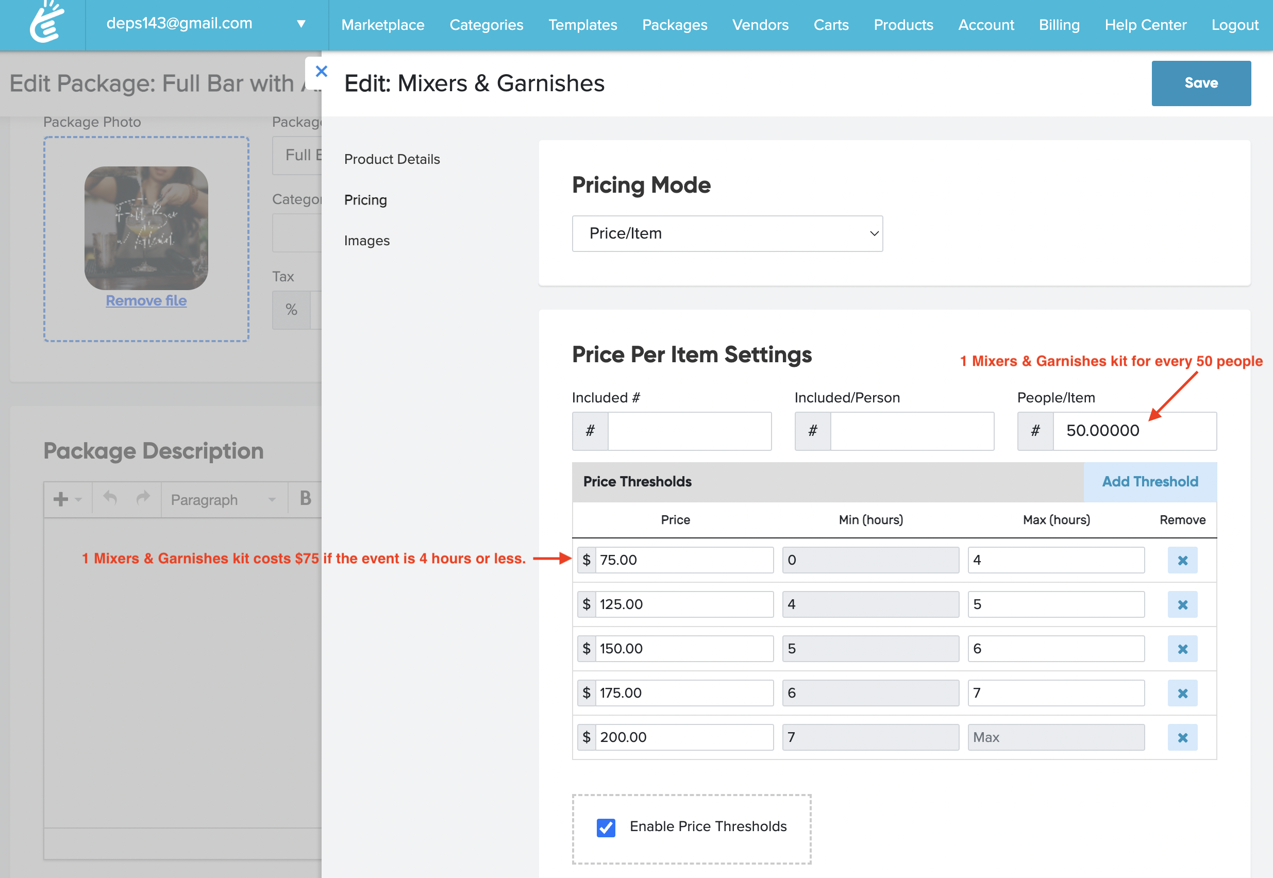Uncheck Enable Price Thresholds checkbox
This screenshot has width=1273, height=878.
pyautogui.click(x=606, y=827)
